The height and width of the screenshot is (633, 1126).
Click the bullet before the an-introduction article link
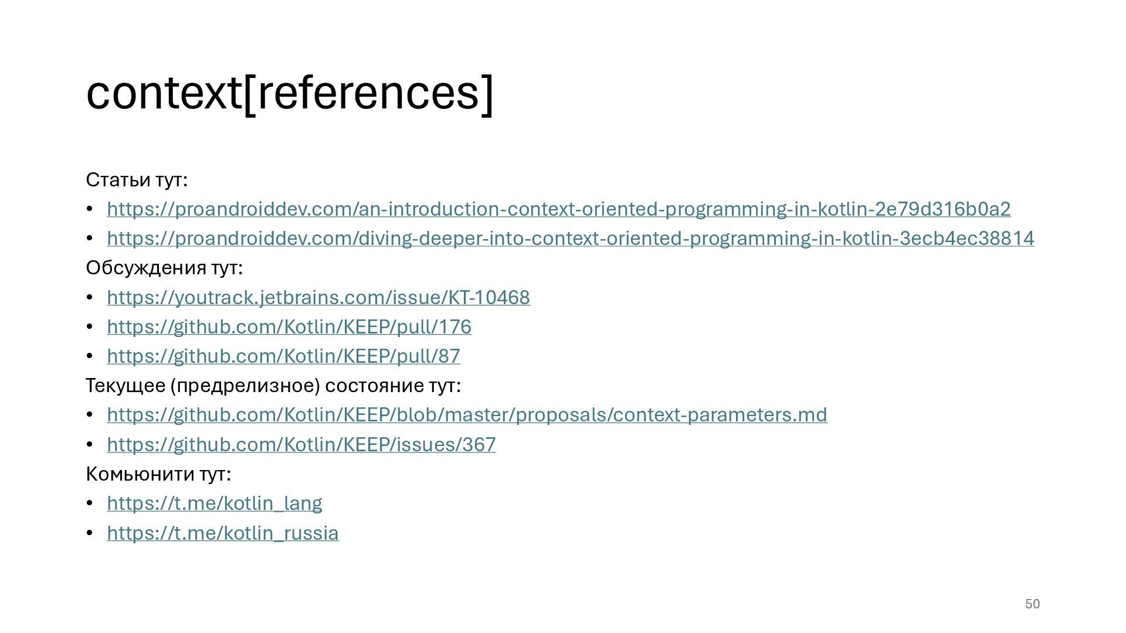(x=90, y=209)
